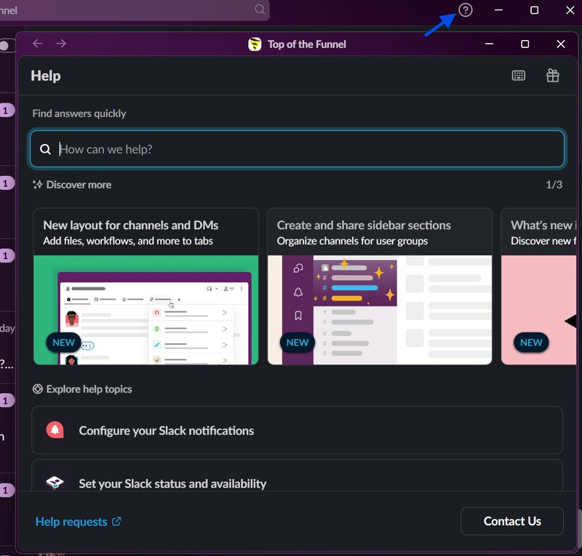Screen dimensions: 582x556
Task: Click the Top of the Funnel workspace icon
Action: click(255, 44)
